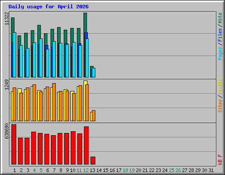Screen dimensions: 225x175
Task: Click the green day 4 axis label
Action: pyautogui.click(x=34, y=170)
